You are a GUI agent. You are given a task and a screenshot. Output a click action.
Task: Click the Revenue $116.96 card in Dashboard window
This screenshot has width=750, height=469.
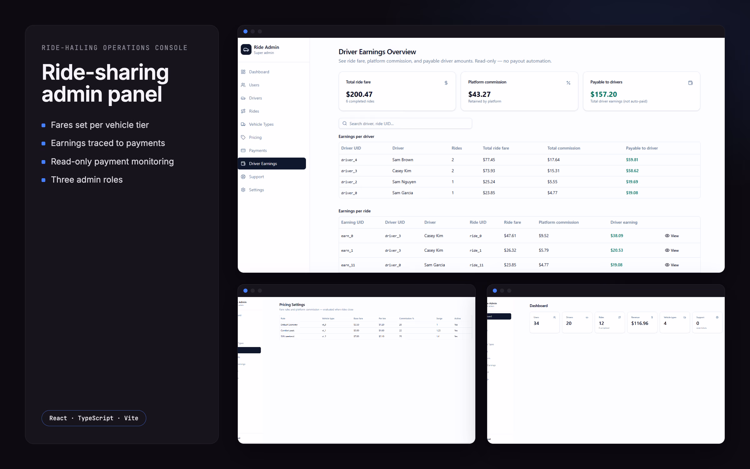coord(642,322)
